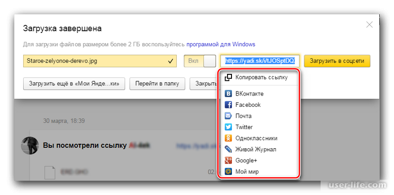This screenshot has width=394, height=195.
Task: Choose Google+ in the share menu
Action: pyautogui.click(x=259, y=161)
